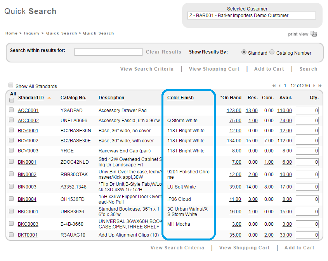The image size is (328, 261).
Task: Jump to the first results page
Action: (274, 86)
